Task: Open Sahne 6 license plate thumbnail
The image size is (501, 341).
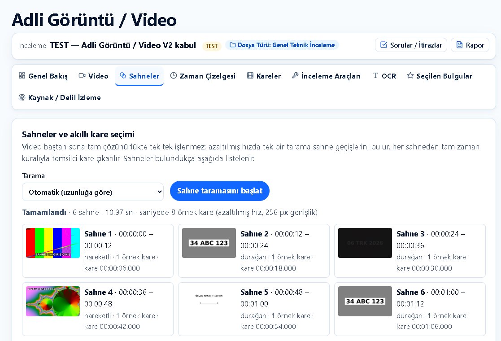Action: 365,302
